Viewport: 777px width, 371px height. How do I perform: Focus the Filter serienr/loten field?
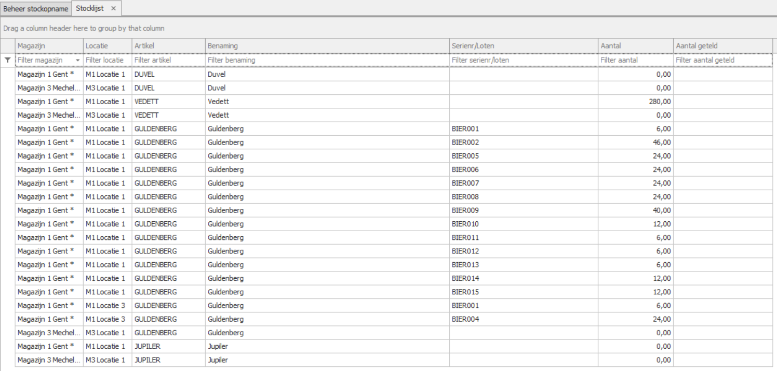pyautogui.click(x=523, y=60)
